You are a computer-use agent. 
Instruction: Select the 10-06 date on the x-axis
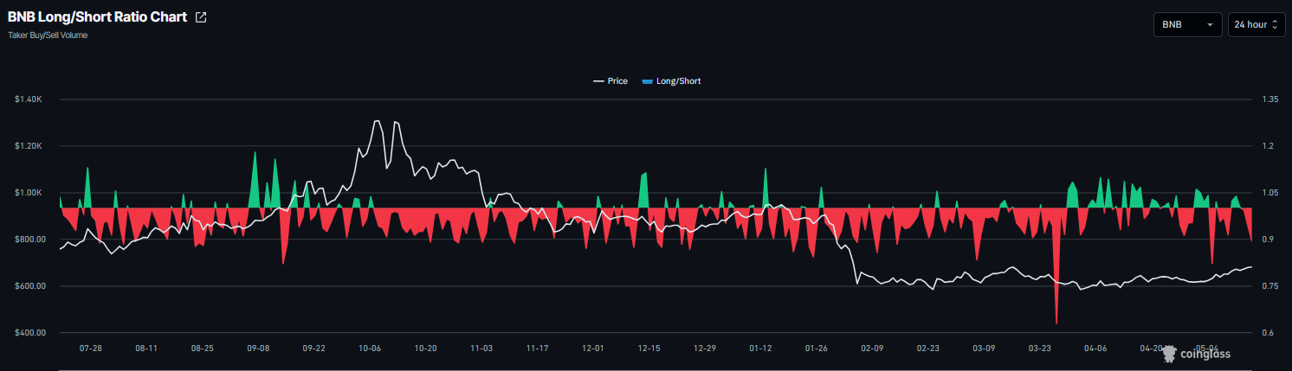click(x=370, y=349)
